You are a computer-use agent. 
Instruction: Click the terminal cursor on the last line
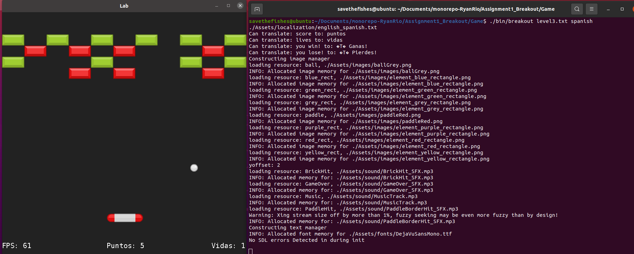(251, 251)
